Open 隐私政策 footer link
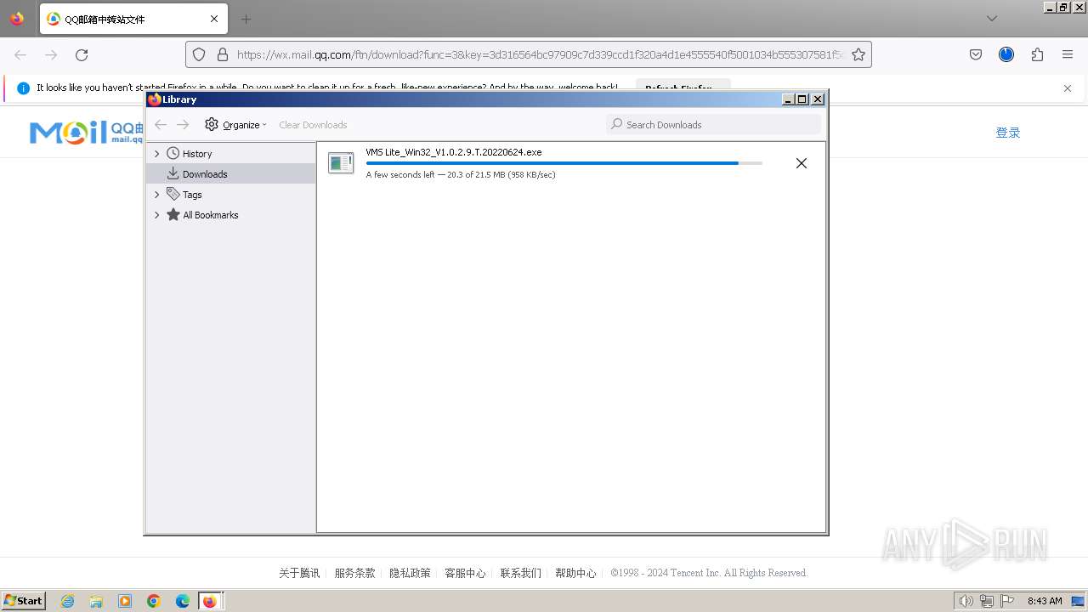Screen dimensions: 1088x612 coord(410,573)
